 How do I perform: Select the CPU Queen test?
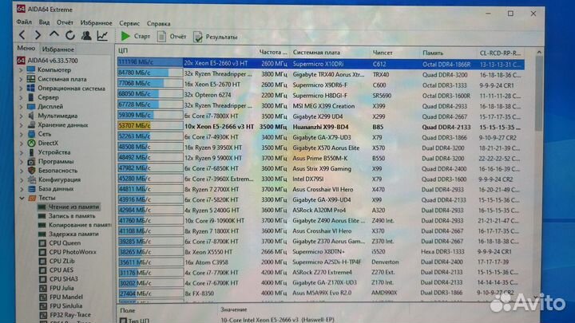coord(65,242)
